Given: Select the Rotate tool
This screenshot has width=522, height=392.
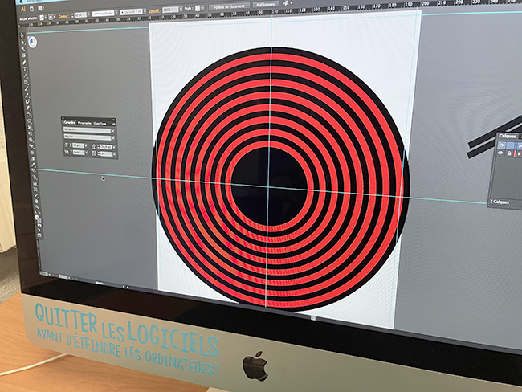Looking at the screenshot, I should click(29, 115).
